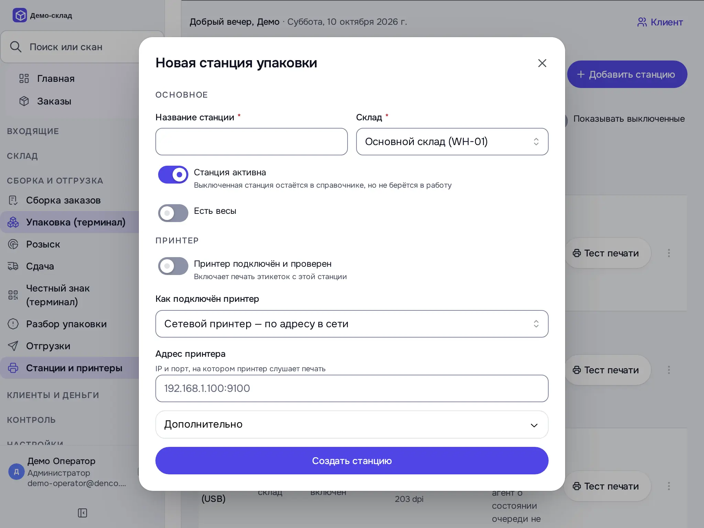The image size is (704, 528).
Task: Open the Склад dropdown
Action: click(x=452, y=142)
